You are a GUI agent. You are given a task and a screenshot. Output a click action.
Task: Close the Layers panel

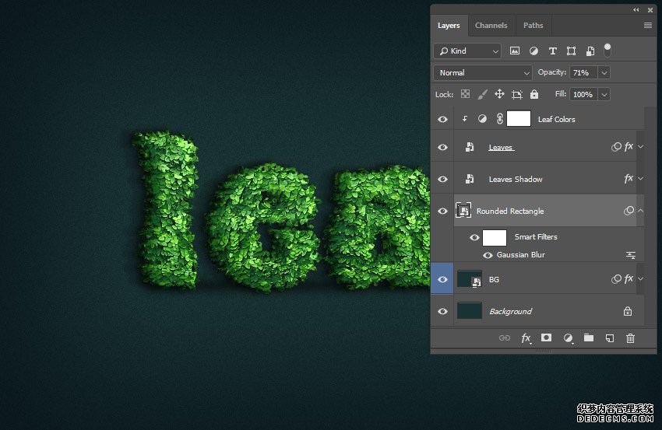650,10
